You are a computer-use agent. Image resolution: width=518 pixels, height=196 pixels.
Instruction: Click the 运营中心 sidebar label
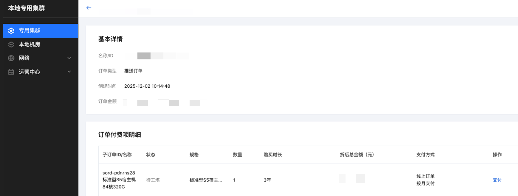pyautogui.click(x=30, y=72)
